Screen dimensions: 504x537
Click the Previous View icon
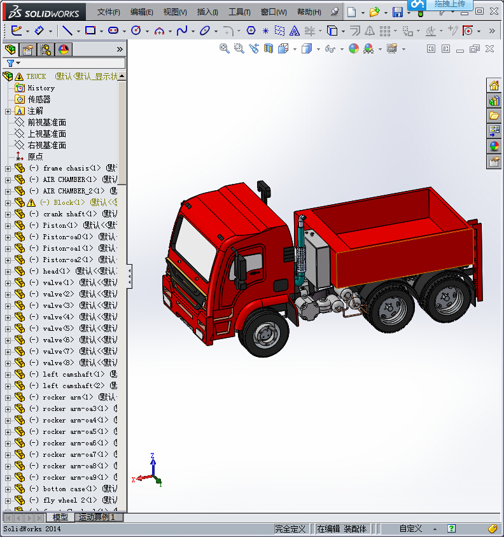click(254, 48)
